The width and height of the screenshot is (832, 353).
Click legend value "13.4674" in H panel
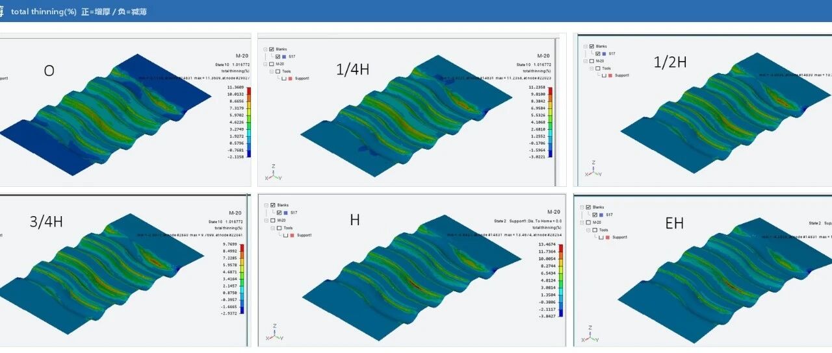[549, 246]
